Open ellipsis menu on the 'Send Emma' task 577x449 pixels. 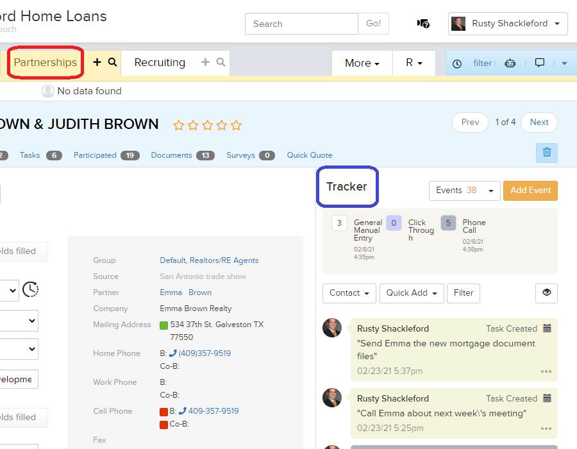point(546,371)
